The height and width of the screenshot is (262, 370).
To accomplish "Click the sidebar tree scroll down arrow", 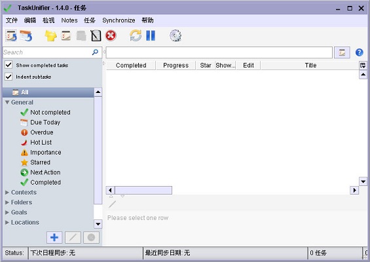I will pos(98,224).
